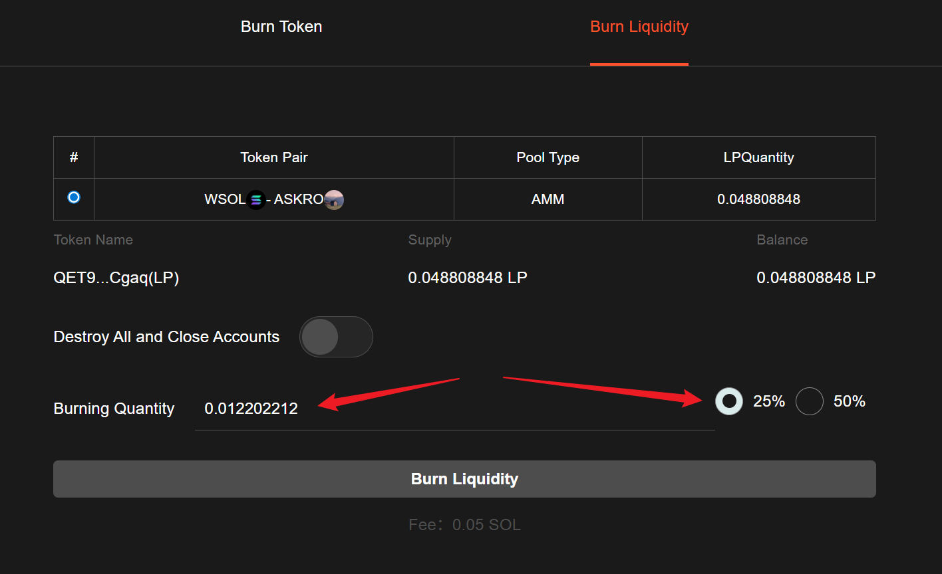This screenshot has height=574, width=942.
Task: Click the Fee 0.05 SOL text
Action: pyautogui.click(x=464, y=525)
